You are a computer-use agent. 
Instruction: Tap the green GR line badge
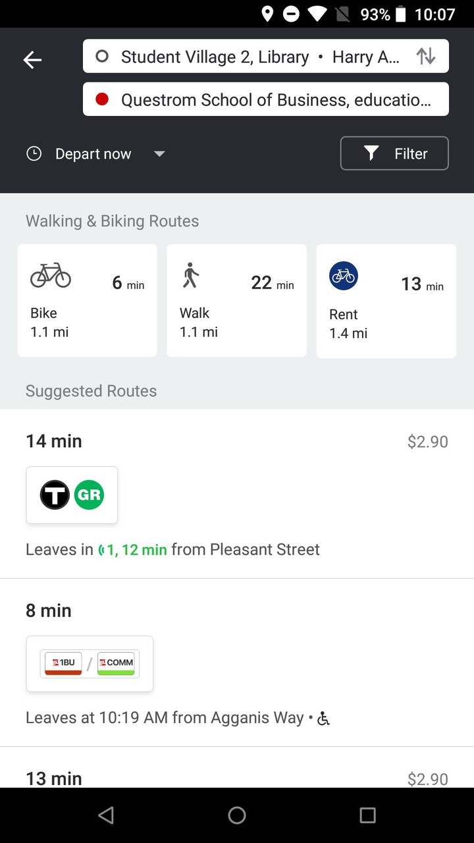click(x=89, y=495)
